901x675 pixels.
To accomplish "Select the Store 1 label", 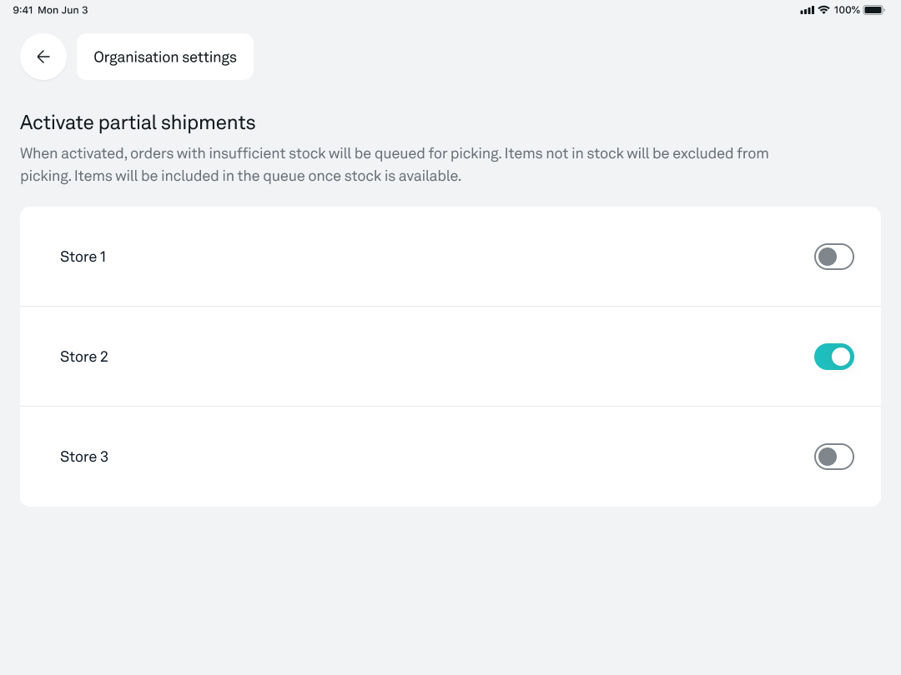I will [83, 257].
